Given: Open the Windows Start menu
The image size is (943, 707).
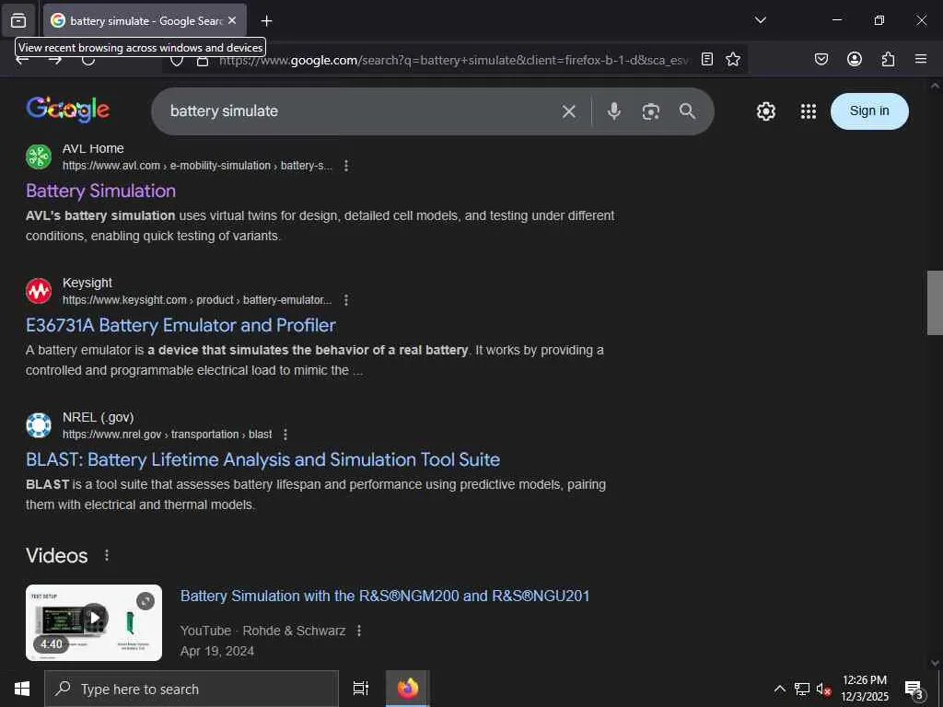Looking at the screenshot, I should (x=22, y=689).
